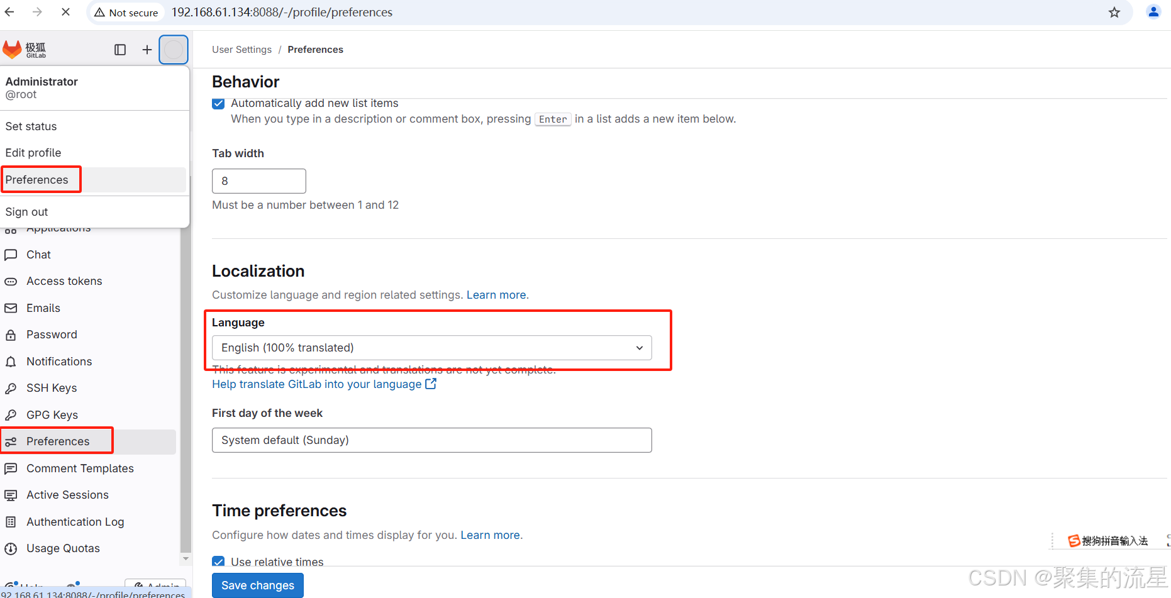Open the Chat settings via sidebar icon

pyautogui.click(x=11, y=255)
